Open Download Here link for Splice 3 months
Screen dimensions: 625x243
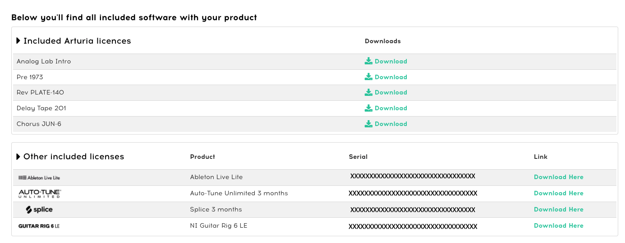559,210
